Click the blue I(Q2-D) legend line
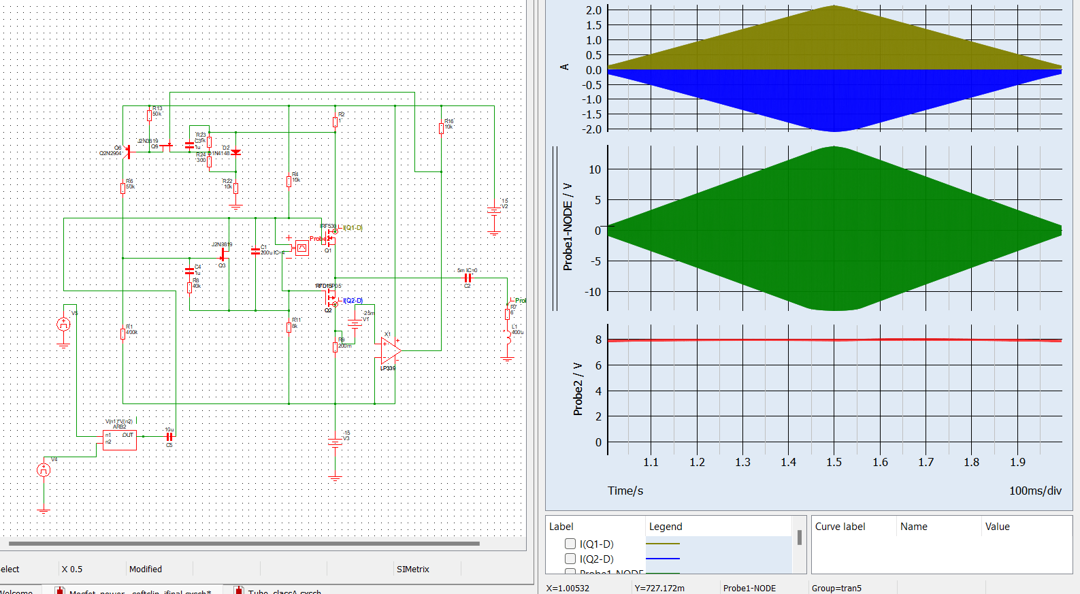1080x594 pixels. click(663, 559)
